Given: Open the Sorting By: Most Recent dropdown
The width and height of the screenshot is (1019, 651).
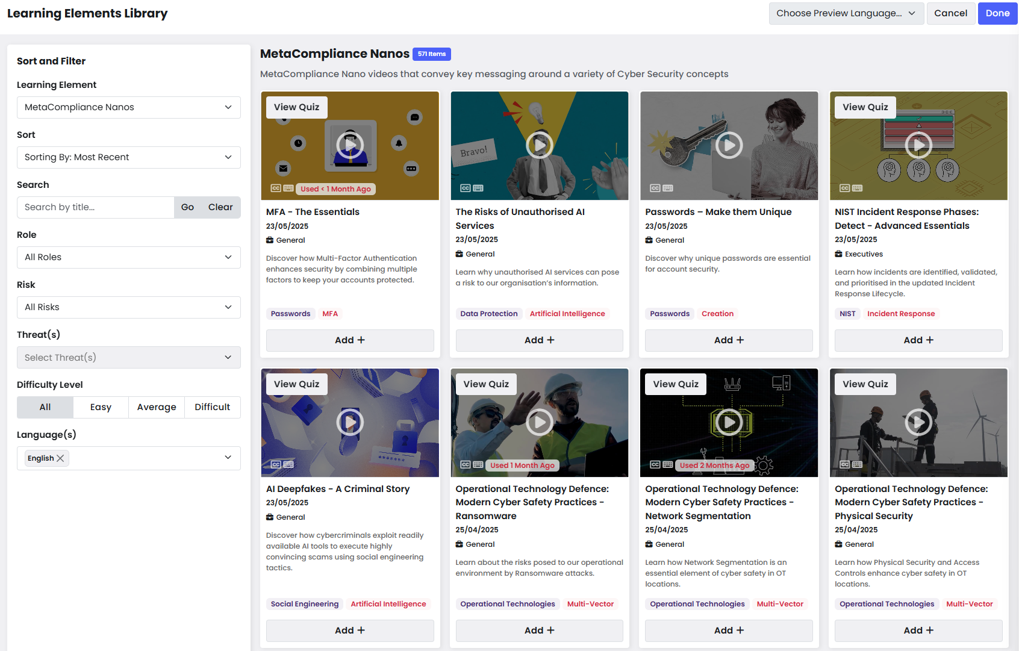Looking at the screenshot, I should pos(129,157).
